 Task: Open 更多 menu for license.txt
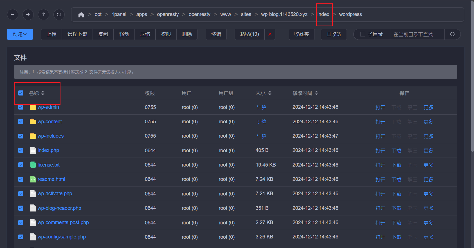point(428,165)
